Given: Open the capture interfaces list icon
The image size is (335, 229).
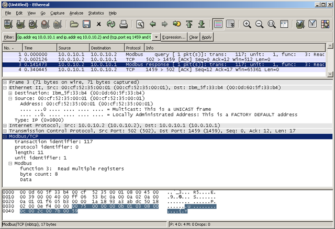Looking at the screenshot, I should pos(8,24).
